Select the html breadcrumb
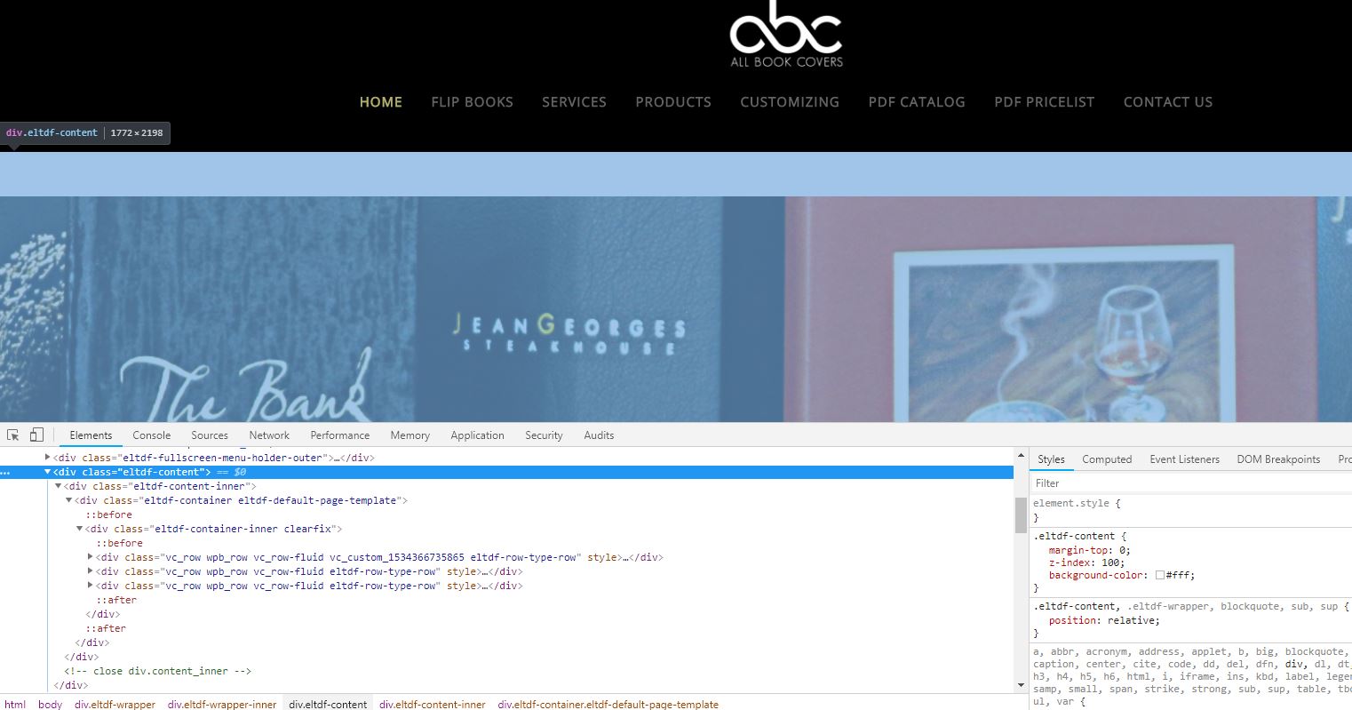1352x710 pixels. pos(15,704)
